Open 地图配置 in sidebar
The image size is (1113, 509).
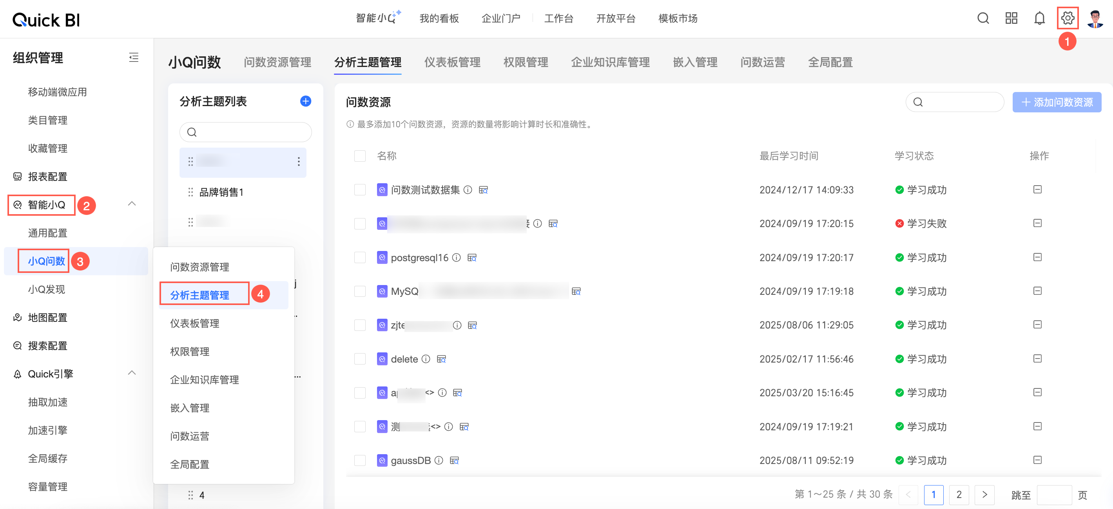(x=47, y=318)
